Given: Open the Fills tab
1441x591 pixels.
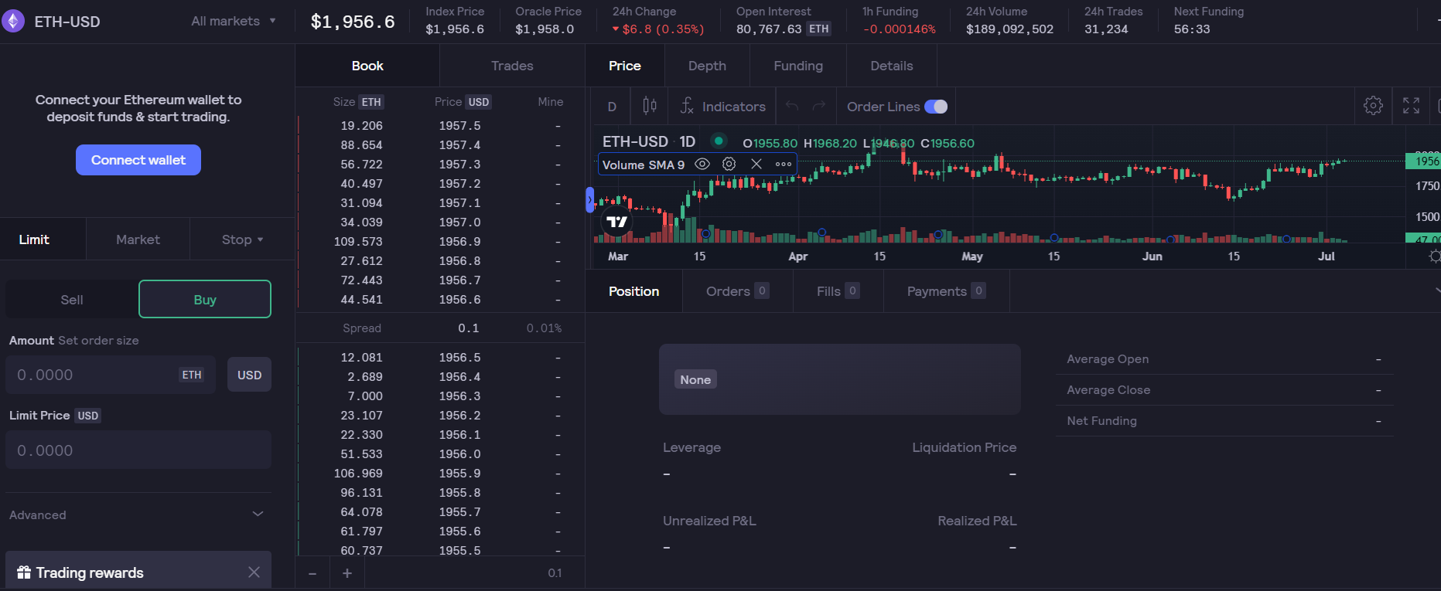Looking at the screenshot, I should 838,291.
